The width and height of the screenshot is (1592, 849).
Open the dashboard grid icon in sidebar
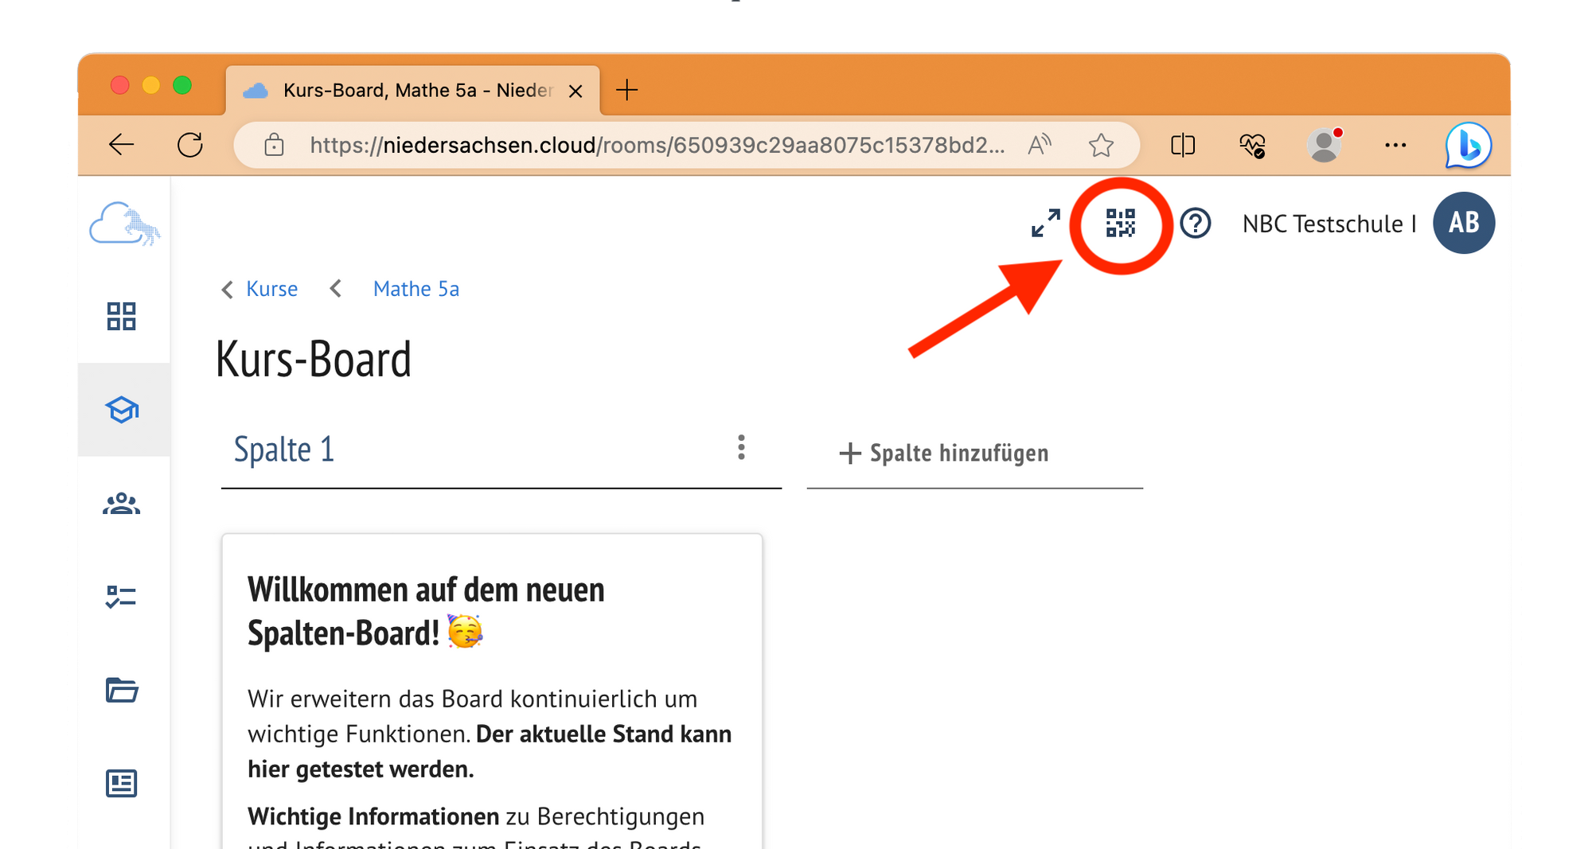point(122,317)
